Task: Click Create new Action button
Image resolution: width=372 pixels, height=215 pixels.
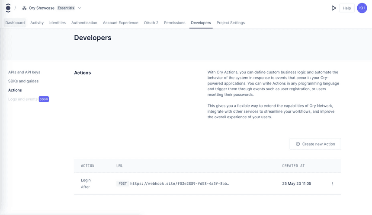Action: 315,144
